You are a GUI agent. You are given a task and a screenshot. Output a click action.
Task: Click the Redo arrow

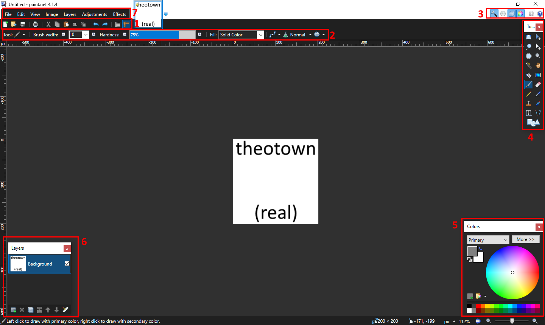[x=105, y=24]
